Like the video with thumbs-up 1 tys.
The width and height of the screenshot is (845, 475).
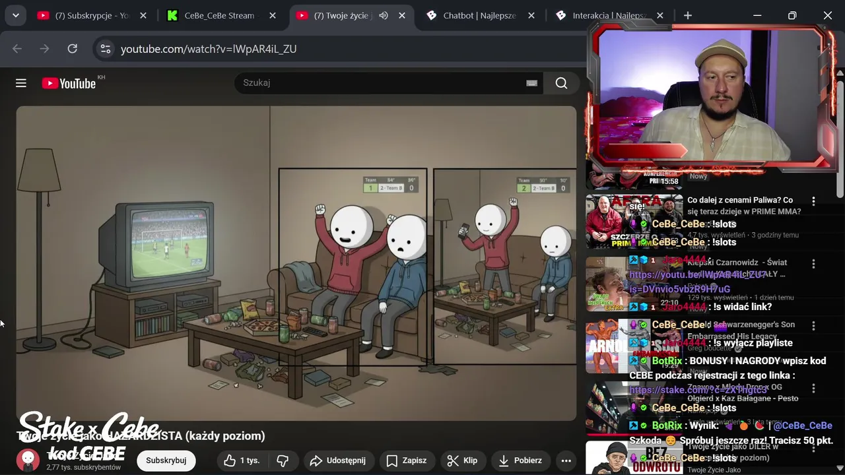242,460
